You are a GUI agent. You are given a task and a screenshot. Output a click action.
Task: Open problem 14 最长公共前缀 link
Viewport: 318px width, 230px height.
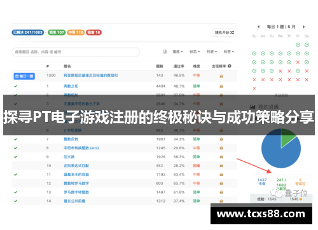pos(74,201)
